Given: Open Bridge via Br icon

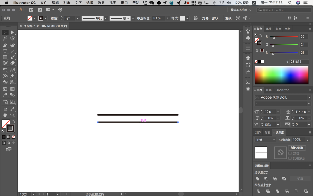Looking at the screenshot, I should [x=31, y=10].
